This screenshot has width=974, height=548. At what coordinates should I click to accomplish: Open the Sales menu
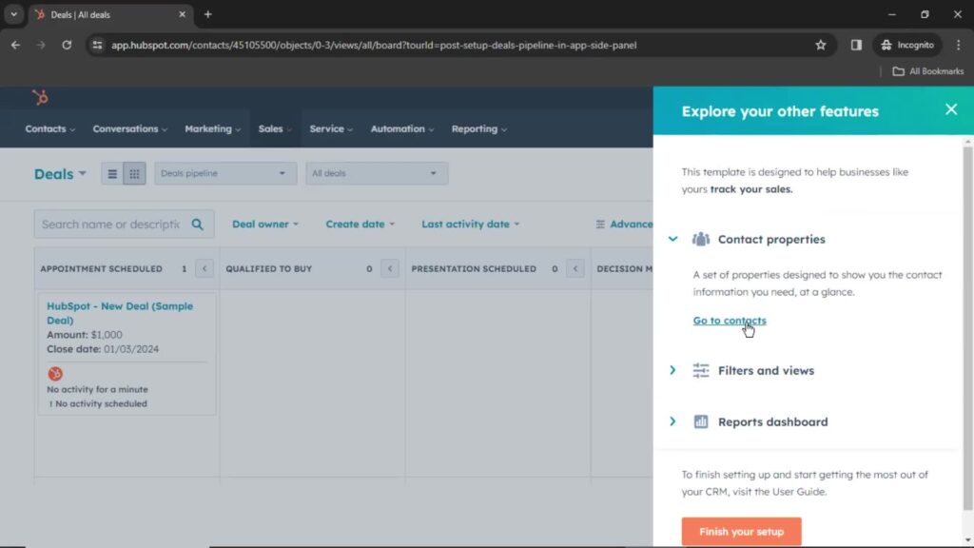point(275,128)
